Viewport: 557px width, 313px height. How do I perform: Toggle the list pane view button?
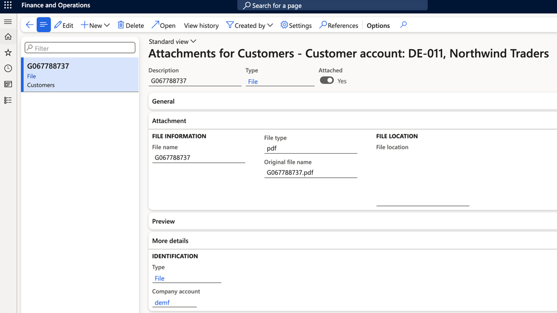[43, 25]
